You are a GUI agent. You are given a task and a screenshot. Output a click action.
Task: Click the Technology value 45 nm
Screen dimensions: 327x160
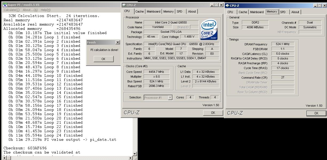(151, 37)
